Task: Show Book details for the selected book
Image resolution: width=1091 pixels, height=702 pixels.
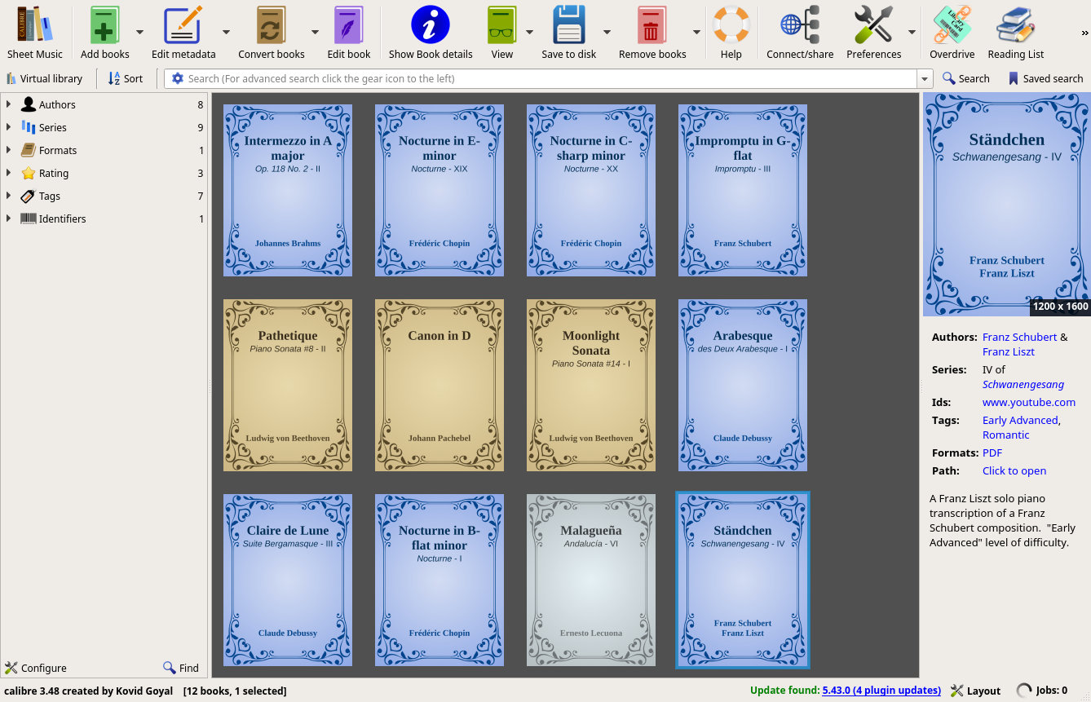Action: click(431, 24)
